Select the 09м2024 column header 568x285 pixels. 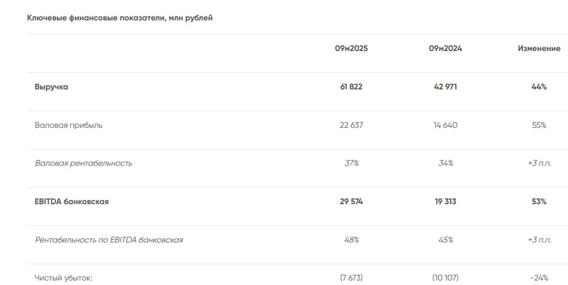coord(445,49)
